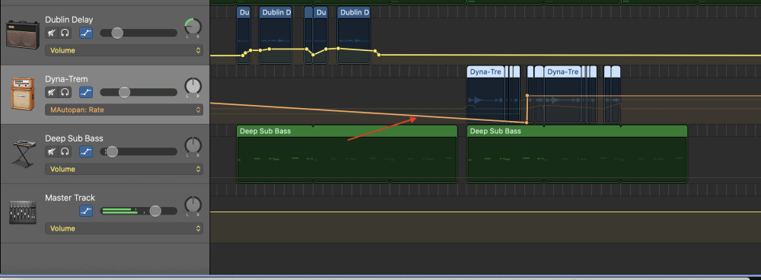Toggle automation on Dyna-Trem track
This screenshot has height=280, width=761.
click(86, 92)
